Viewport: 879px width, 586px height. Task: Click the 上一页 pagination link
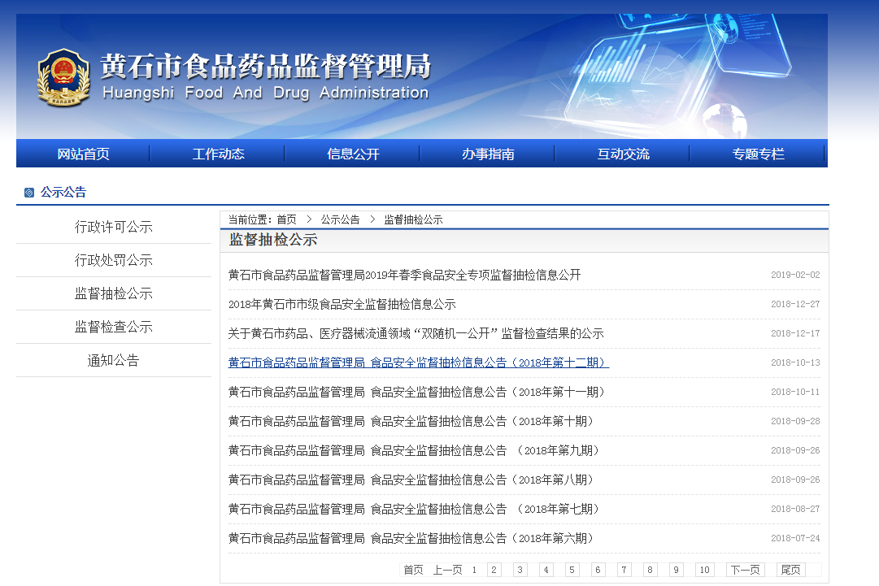tap(447, 570)
